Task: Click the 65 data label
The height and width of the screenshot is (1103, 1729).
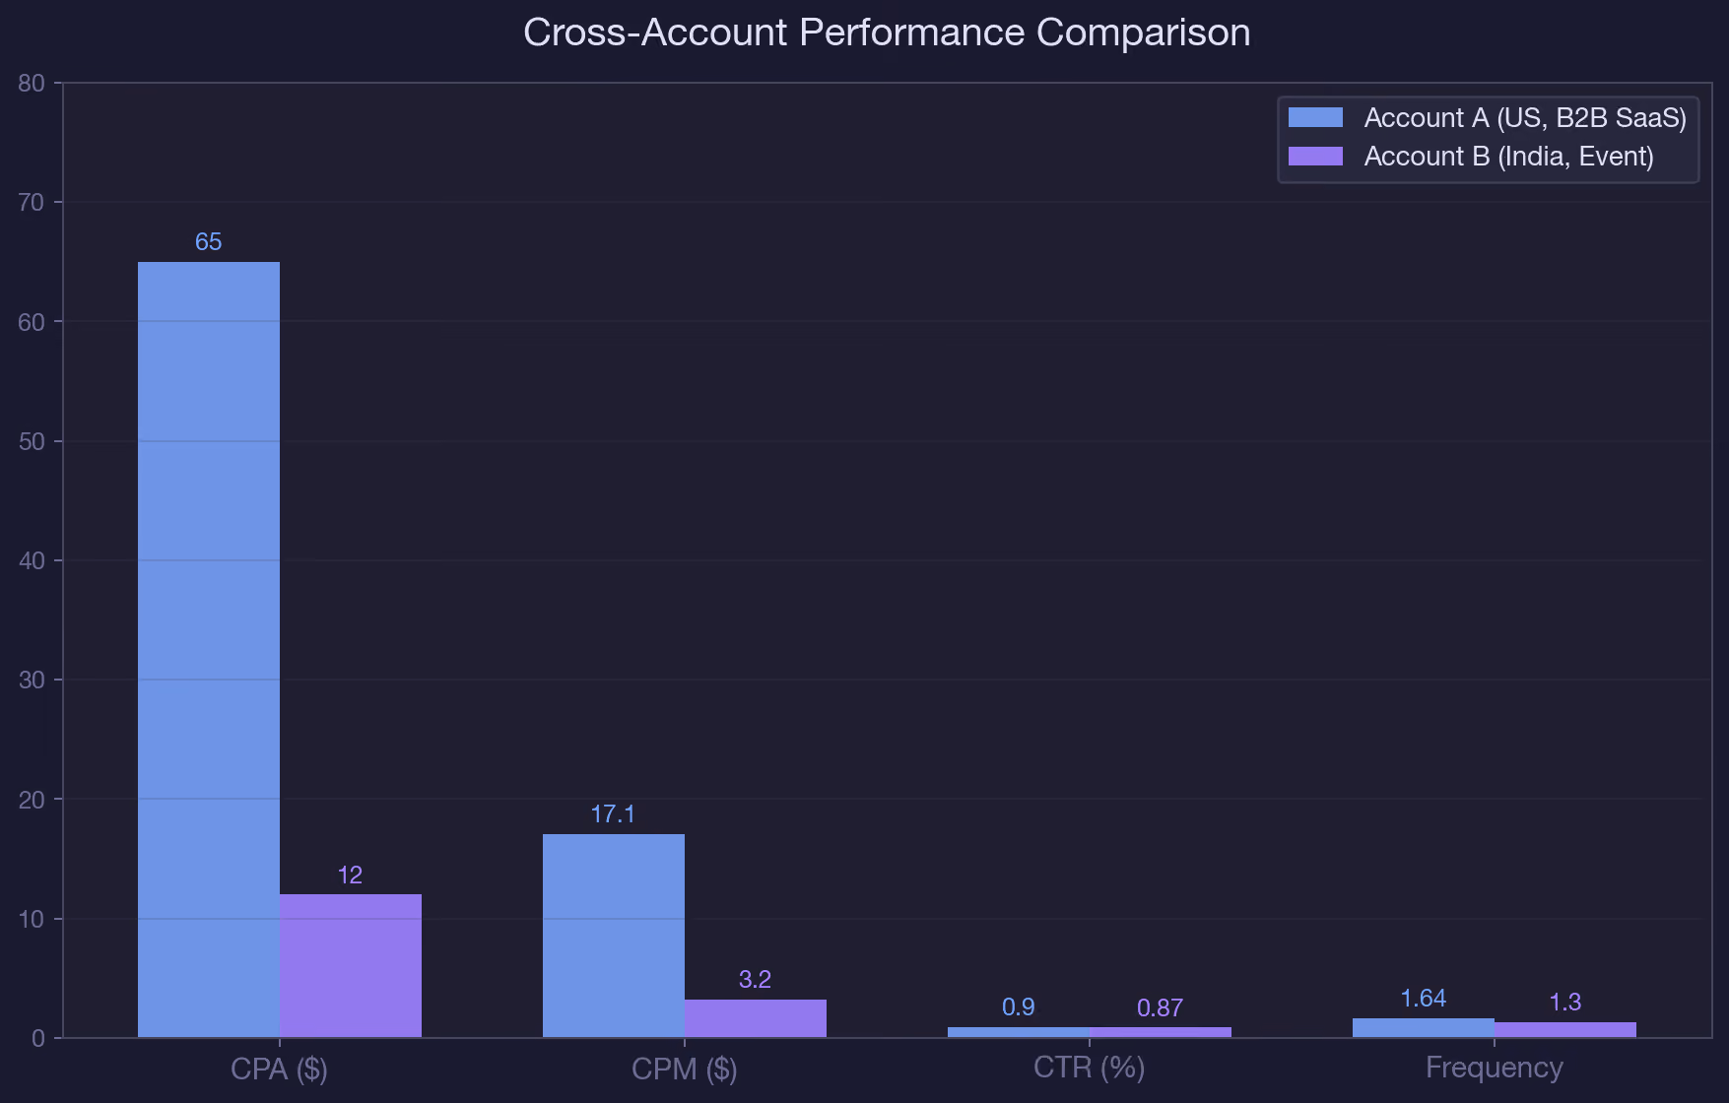Action: click(x=209, y=241)
